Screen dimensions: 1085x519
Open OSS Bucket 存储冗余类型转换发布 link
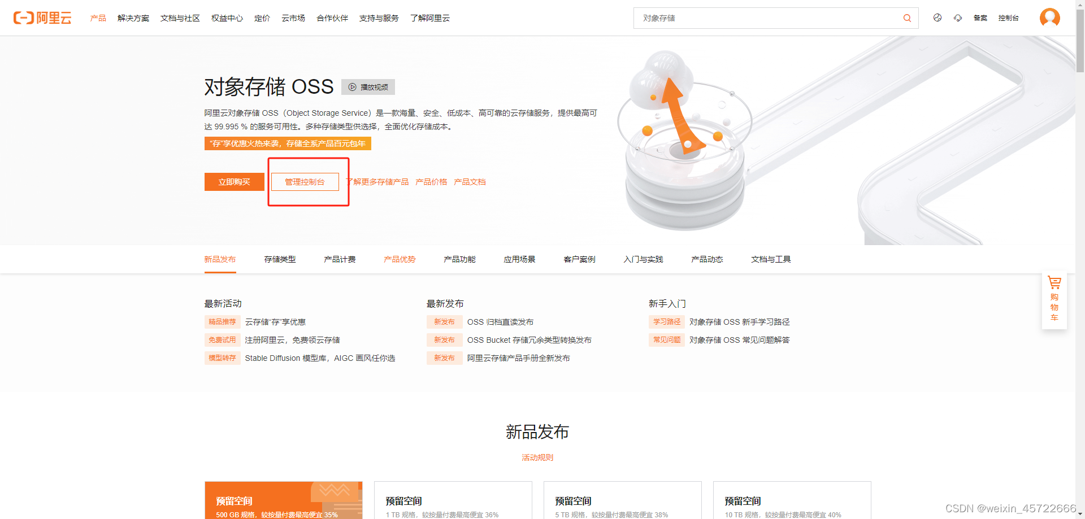[x=530, y=340]
